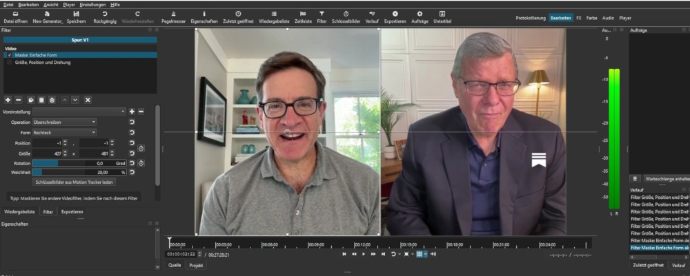
Task: Reset the Rotation value to default
Action: coord(132,163)
